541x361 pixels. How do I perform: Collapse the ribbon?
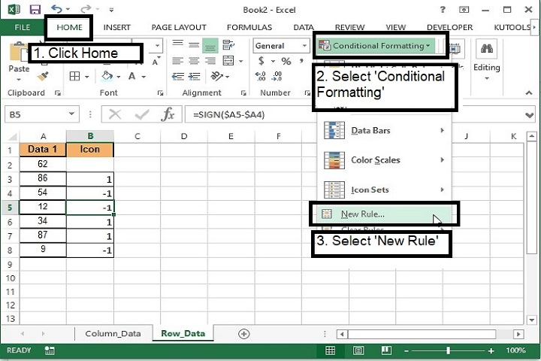click(529, 93)
